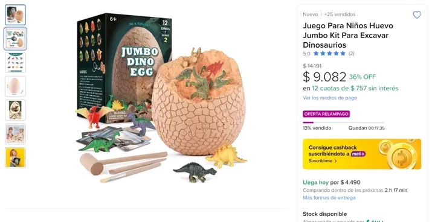
Task: Select third thumbnail with dinosaur chart
Action: coord(15,63)
